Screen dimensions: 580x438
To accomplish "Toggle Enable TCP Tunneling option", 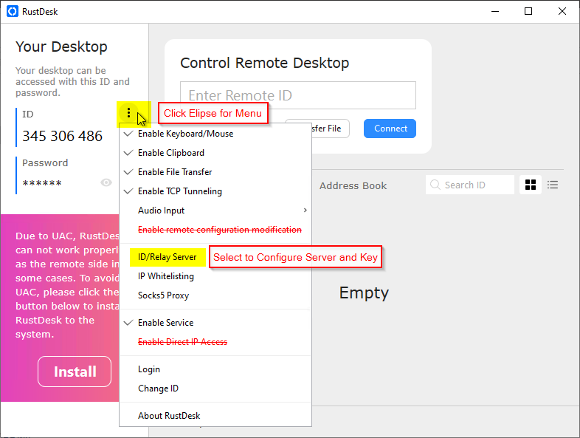I will pos(215,191).
